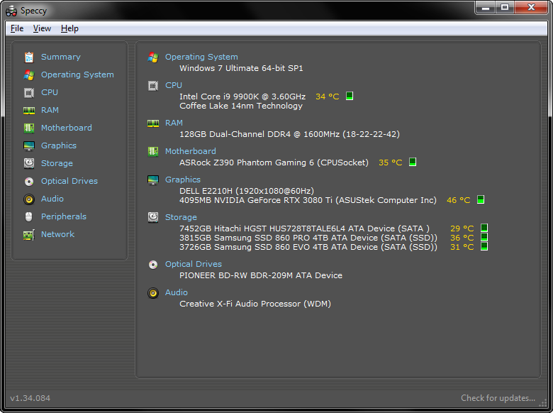Click the motherboard temperature indicator next to 35 °C

(x=413, y=162)
